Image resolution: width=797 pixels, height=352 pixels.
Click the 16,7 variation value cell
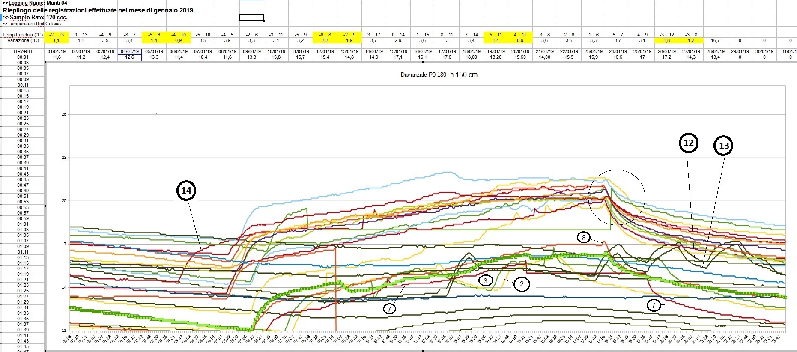[715, 40]
